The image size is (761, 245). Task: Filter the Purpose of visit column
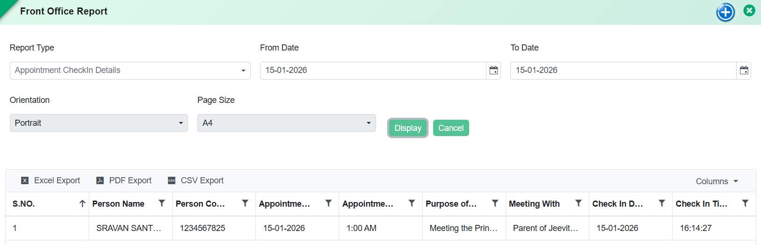pos(495,203)
